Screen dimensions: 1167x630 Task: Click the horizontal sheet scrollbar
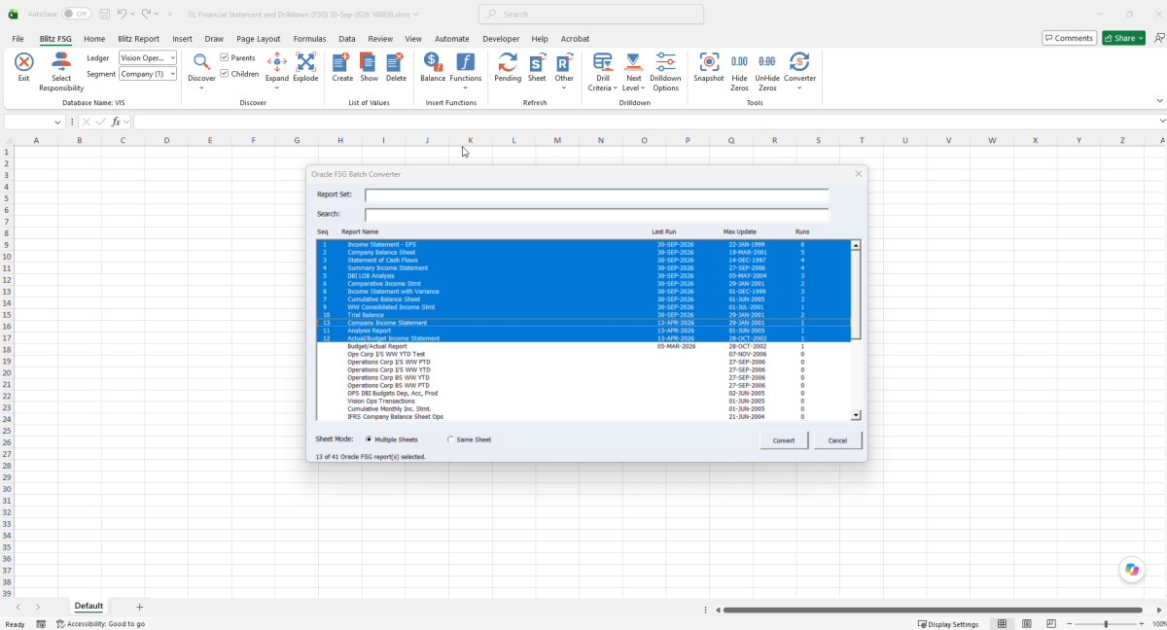pos(933,610)
